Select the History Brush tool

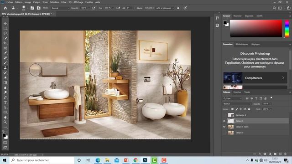[x=5, y=73]
